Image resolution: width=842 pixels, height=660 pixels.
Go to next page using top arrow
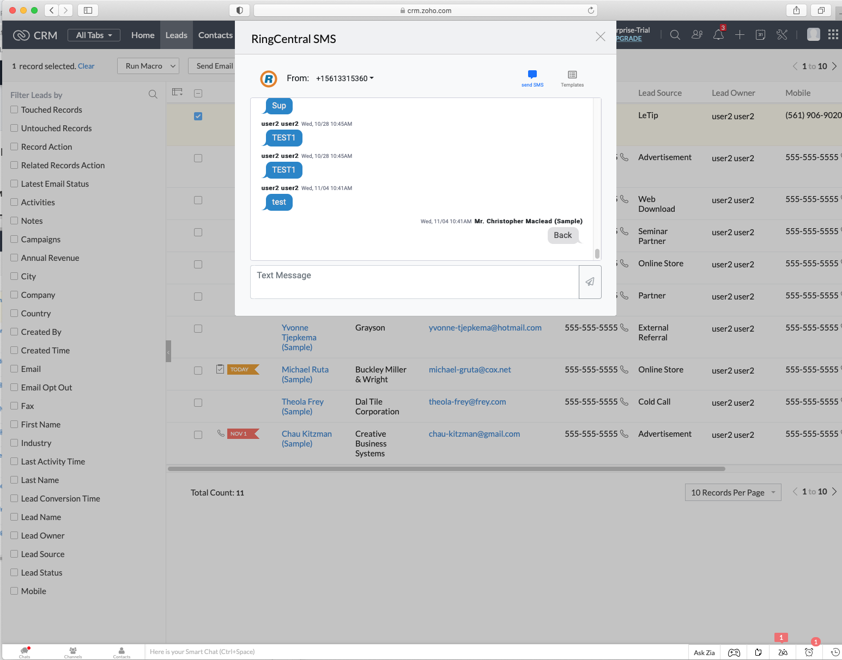click(834, 66)
